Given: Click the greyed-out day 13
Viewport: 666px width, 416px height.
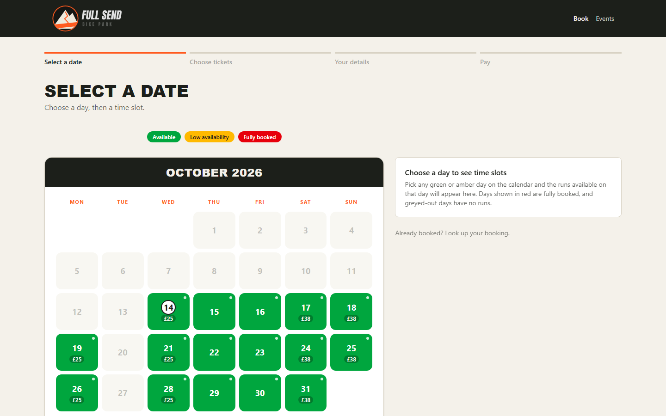Looking at the screenshot, I should pyautogui.click(x=123, y=312).
